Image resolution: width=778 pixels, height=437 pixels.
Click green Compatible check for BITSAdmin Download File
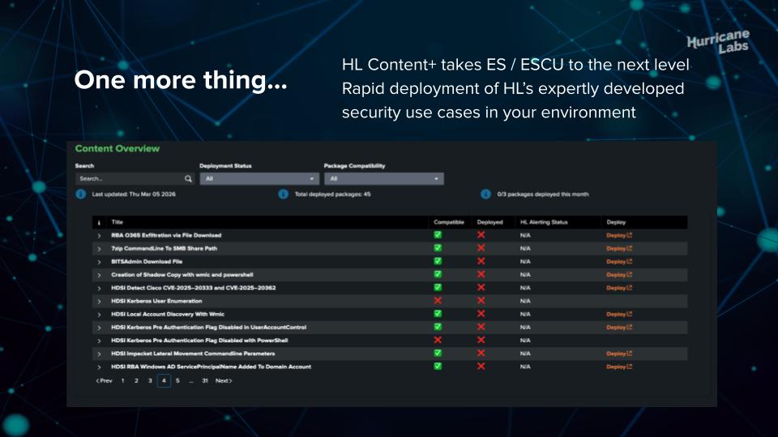438,261
